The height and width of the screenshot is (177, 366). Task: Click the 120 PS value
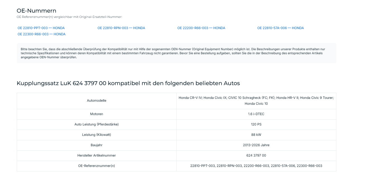pos(256,124)
